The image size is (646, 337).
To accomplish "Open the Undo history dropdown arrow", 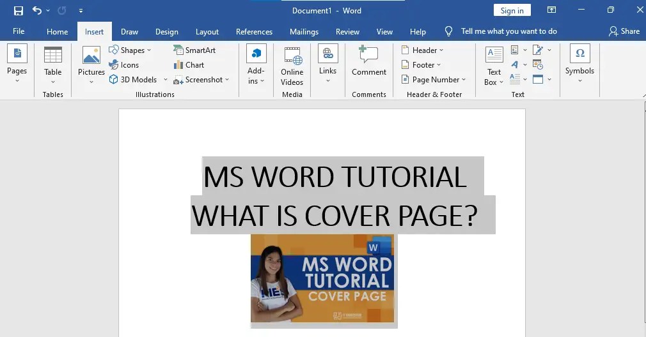I will click(x=48, y=11).
